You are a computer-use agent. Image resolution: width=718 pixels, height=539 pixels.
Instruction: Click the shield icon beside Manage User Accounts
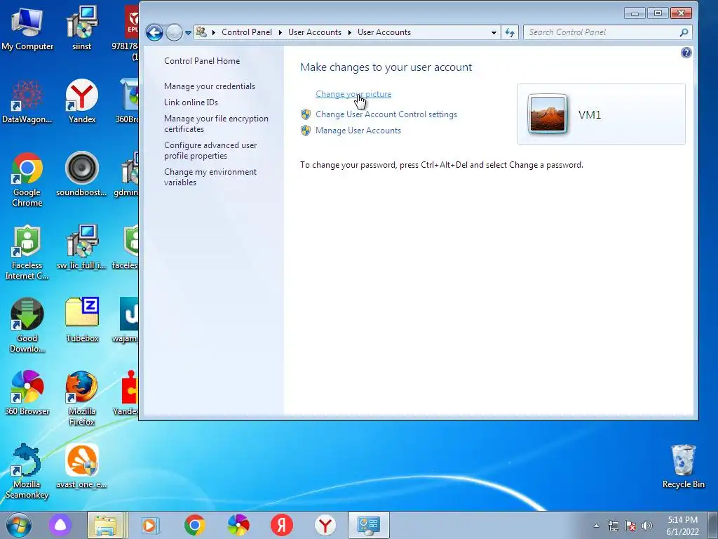pos(306,131)
